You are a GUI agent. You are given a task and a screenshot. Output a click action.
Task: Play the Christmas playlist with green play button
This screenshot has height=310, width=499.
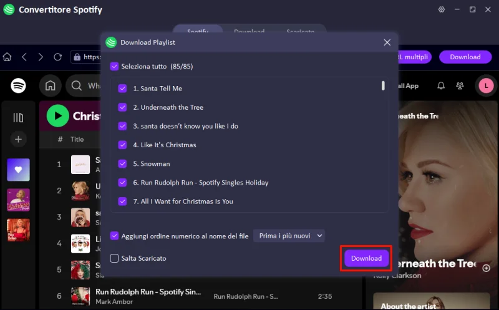click(57, 116)
